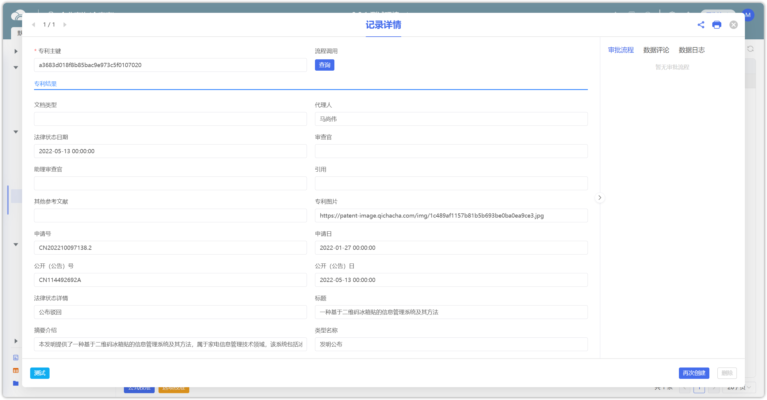Expand the top sidebar tree arrow

point(16,51)
